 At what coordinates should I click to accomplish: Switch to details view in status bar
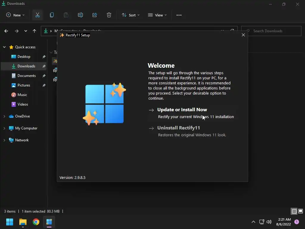click(x=294, y=211)
